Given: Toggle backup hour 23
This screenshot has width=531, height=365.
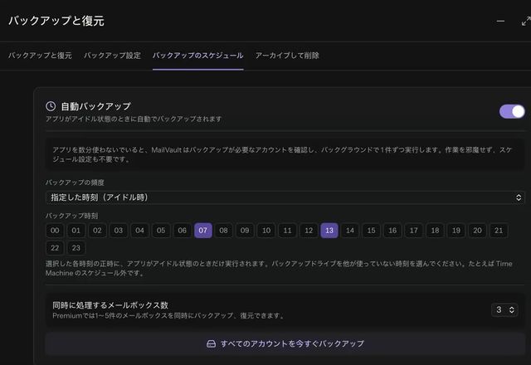Looking at the screenshot, I should pos(76,248).
